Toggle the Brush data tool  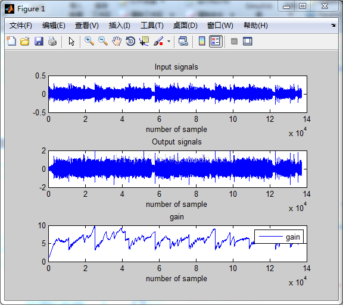click(x=158, y=41)
